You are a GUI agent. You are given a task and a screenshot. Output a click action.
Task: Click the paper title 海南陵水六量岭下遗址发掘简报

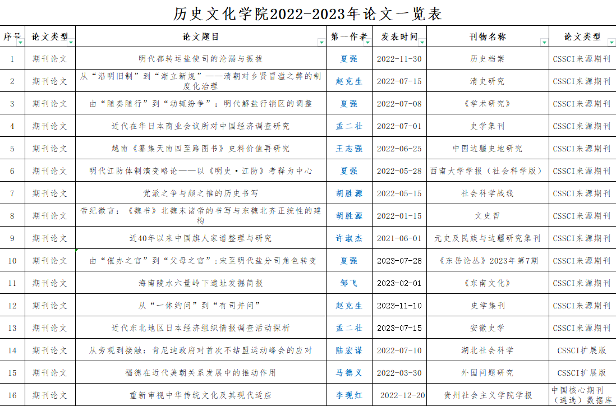(x=200, y=283)
